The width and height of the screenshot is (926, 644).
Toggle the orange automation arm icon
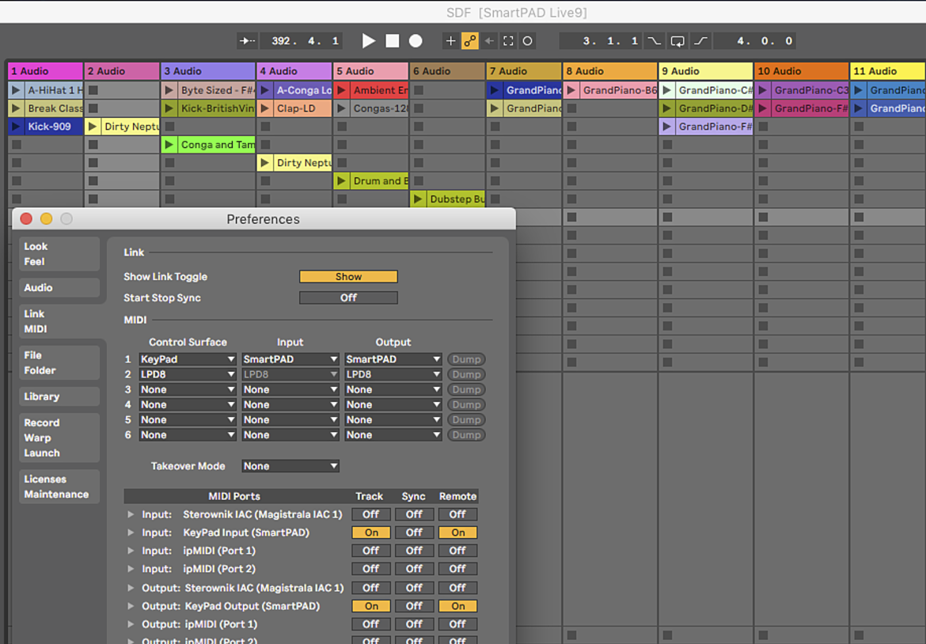[470, 40]
